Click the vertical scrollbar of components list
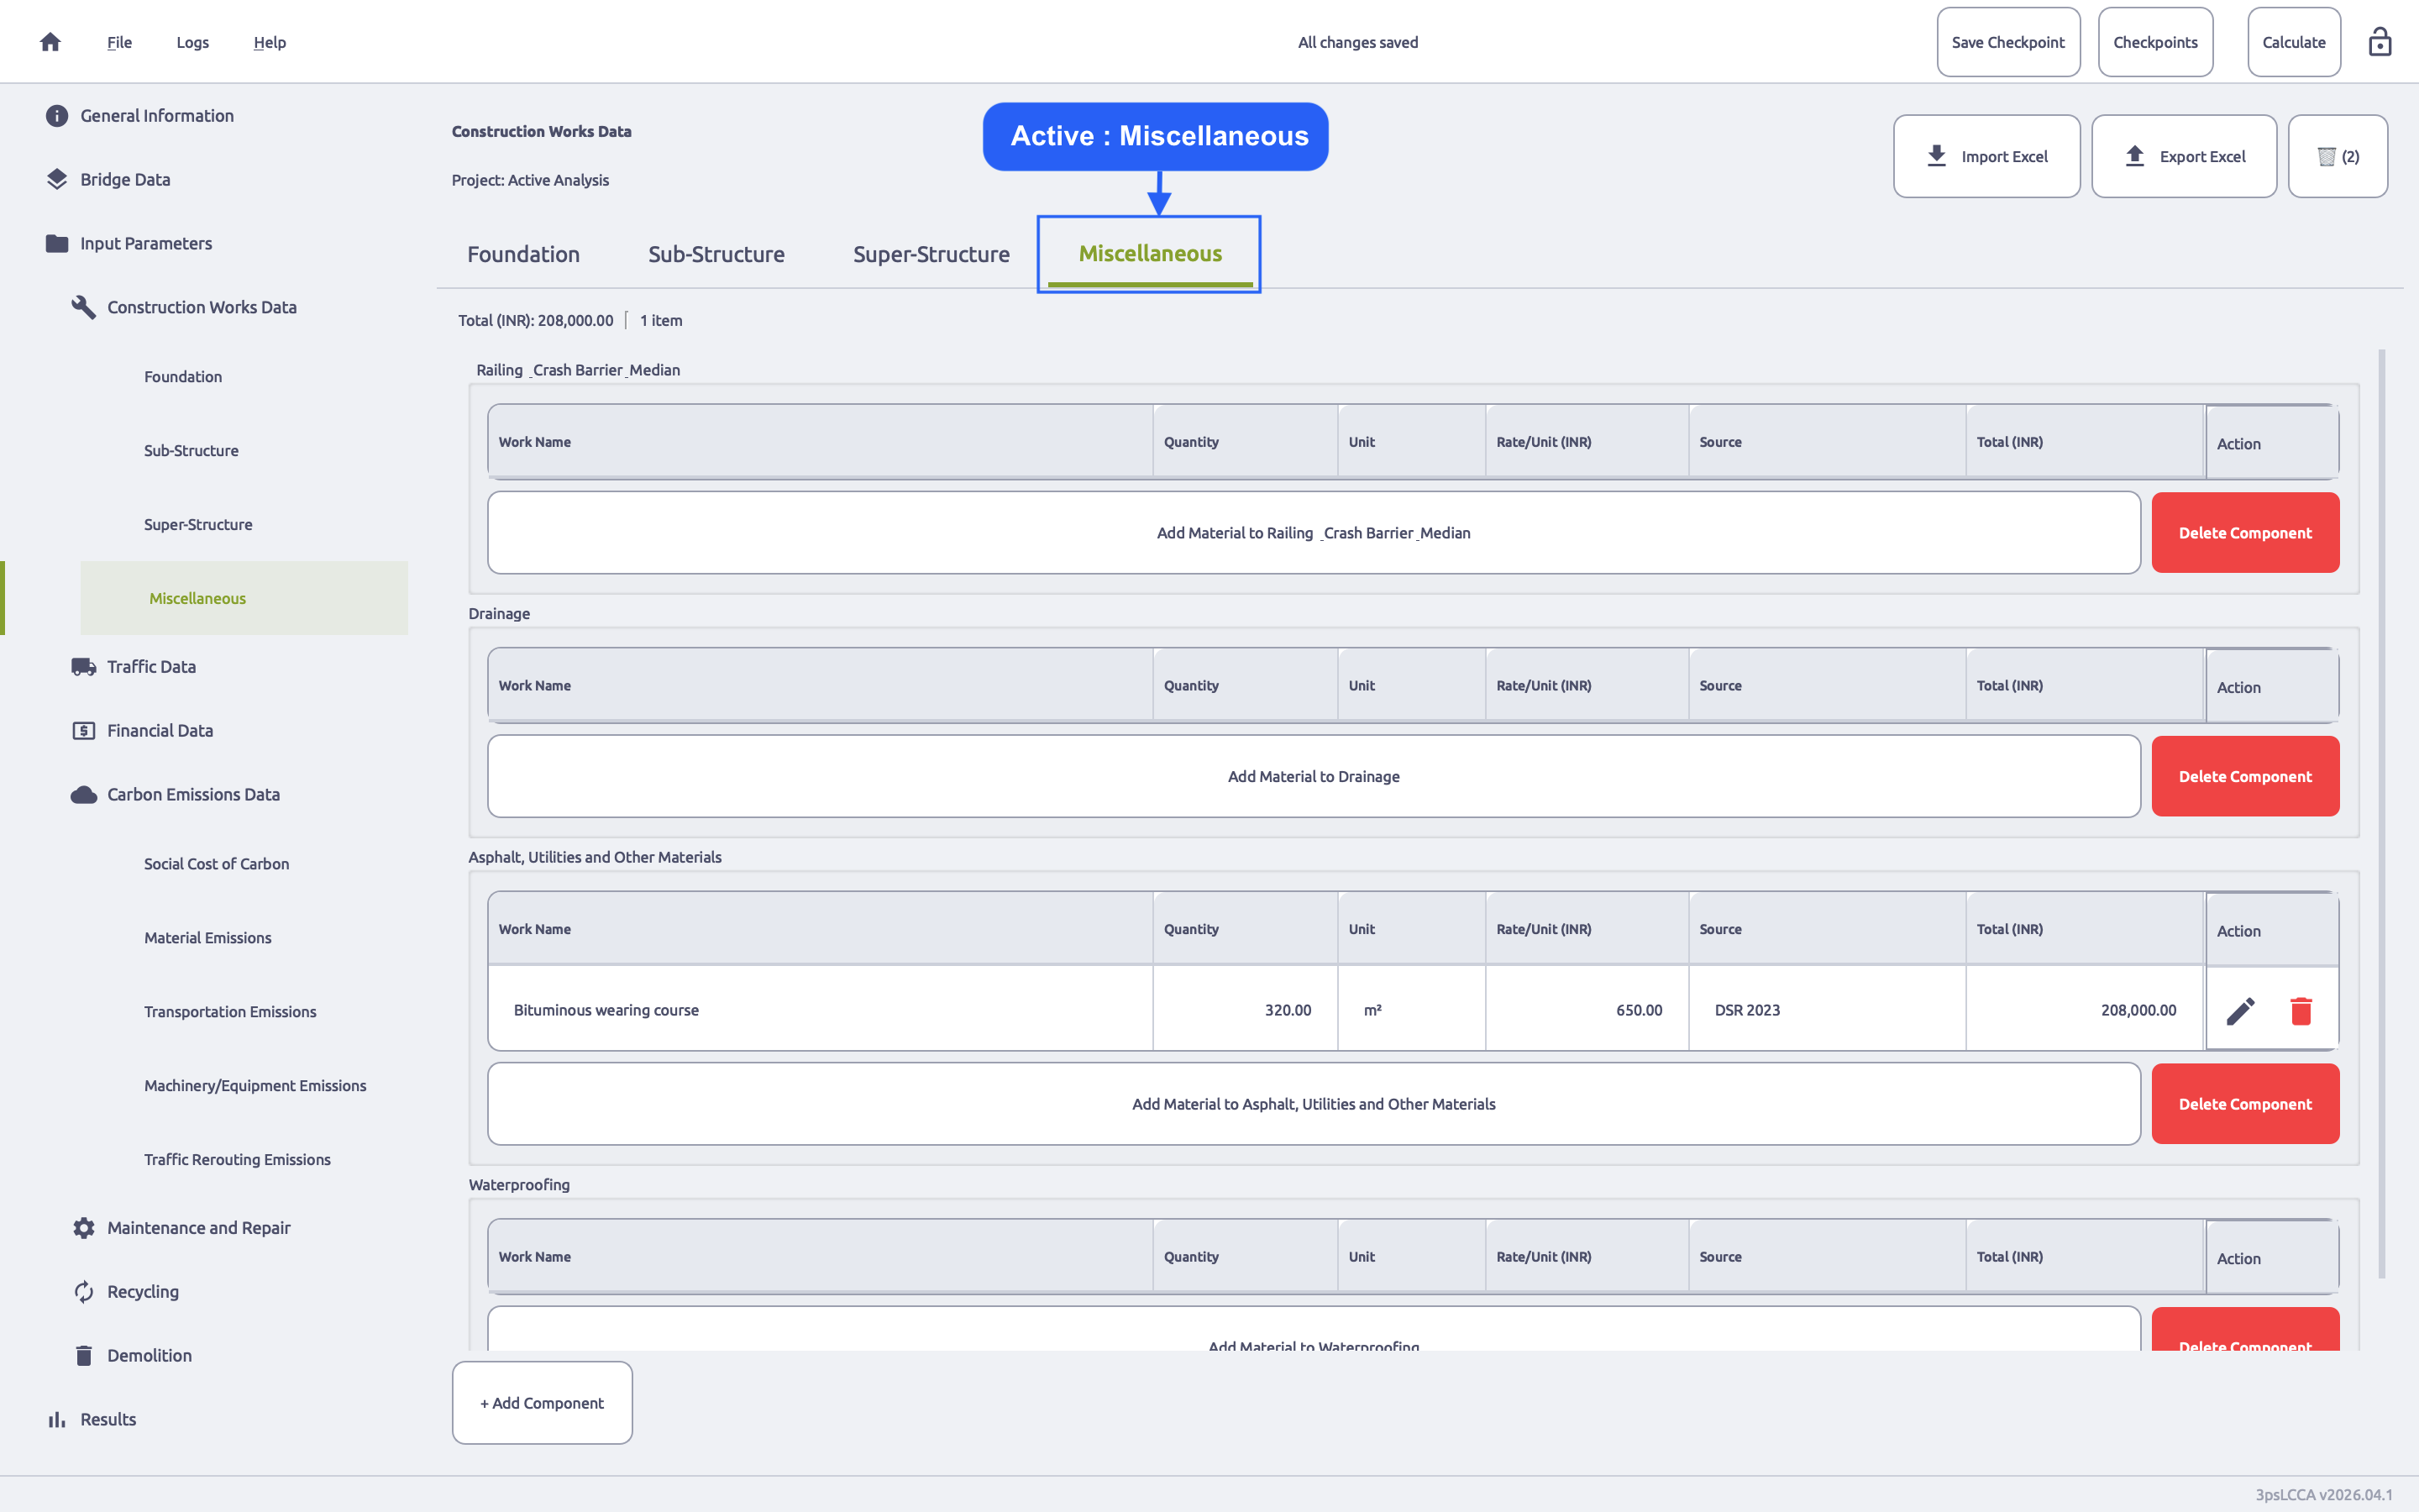 pos(2382,813)
